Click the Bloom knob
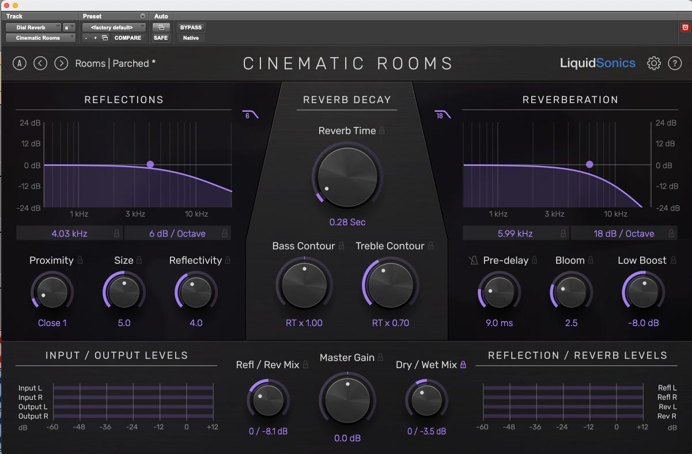This screenshot has height=454, width=692. pos(571,292)
